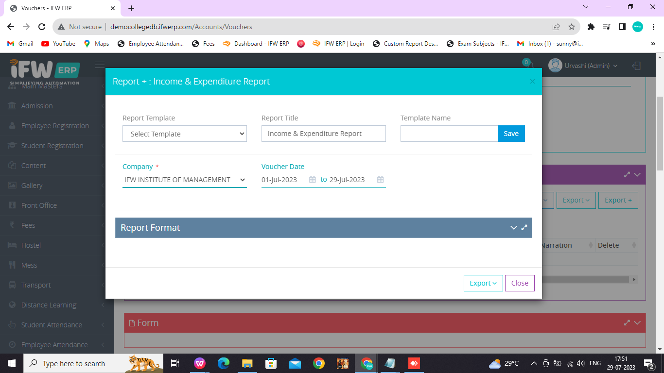Close the Income & Expenditure Report dialog
The width and height of the screenshot is (664, 373).
pos(520,283)
